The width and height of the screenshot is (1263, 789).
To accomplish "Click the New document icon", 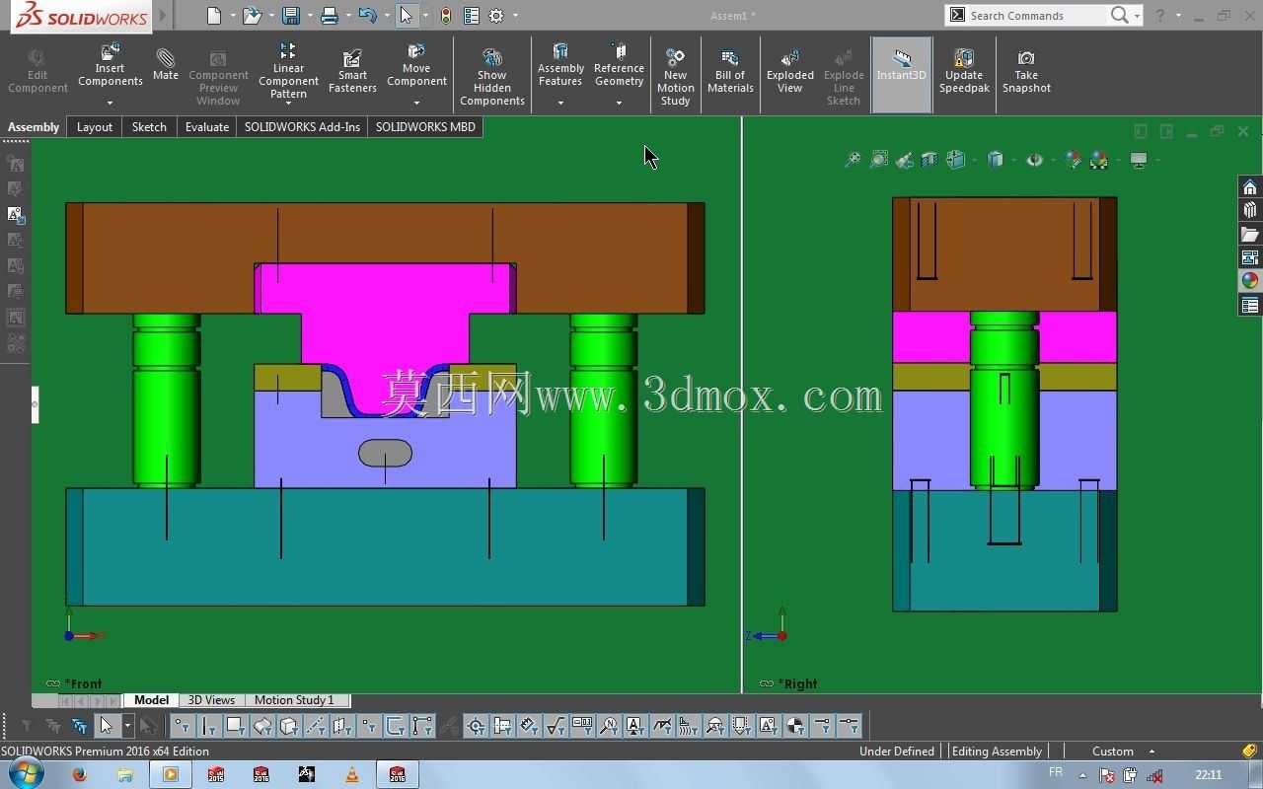I will pos(214,15).
